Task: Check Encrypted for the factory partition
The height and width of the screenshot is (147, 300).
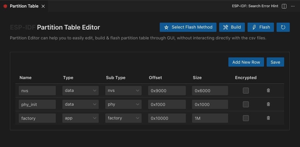Action: coord(246,118)
